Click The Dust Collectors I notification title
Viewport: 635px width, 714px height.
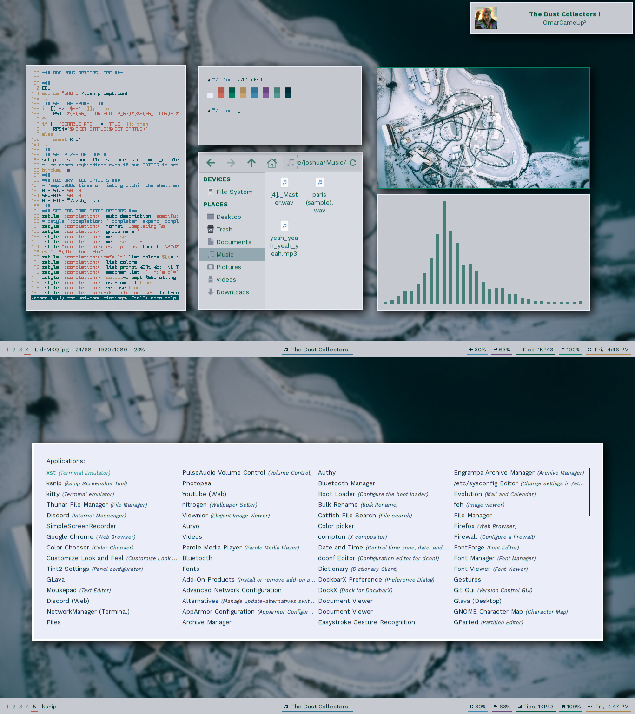point(564,14)
